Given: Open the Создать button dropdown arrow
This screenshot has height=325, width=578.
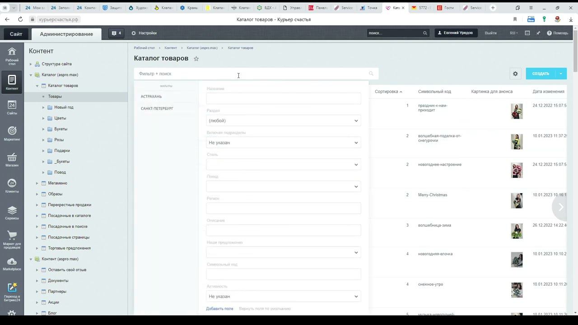Looking at the screenshot, I should 561,74.
